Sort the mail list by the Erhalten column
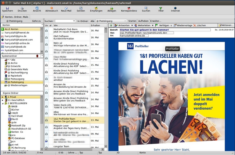The image size is (235, 155). (x=97, y=25)
